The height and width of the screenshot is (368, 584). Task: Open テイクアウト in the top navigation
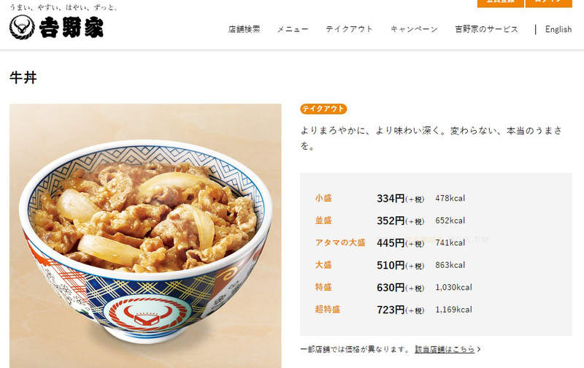pos(349,29)
